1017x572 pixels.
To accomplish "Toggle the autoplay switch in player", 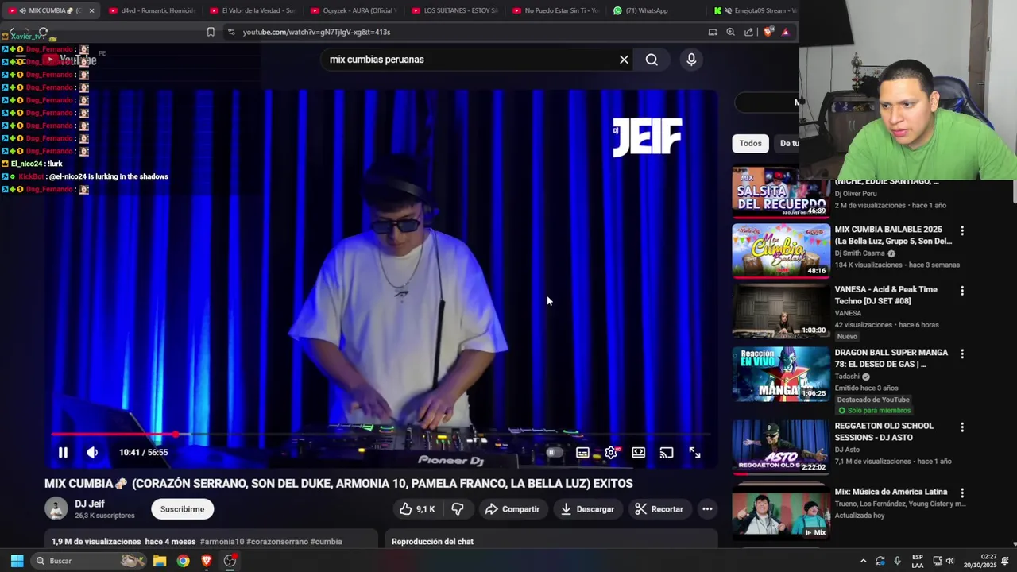I will pos(554,453).
